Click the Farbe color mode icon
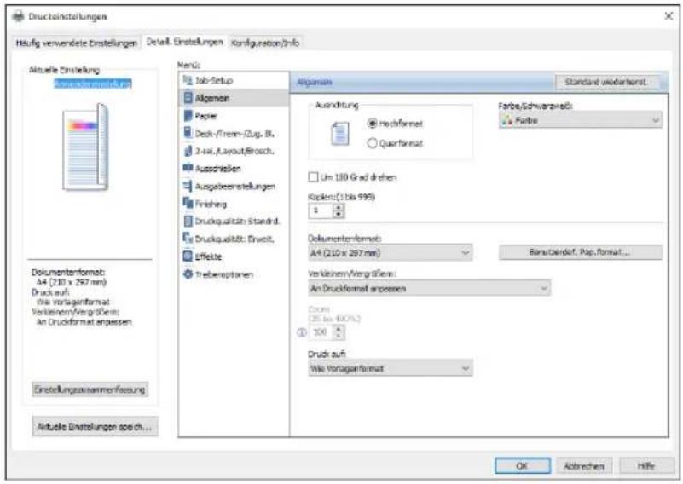The height and width of the screenshot is (484, 683). click(506, 120)
